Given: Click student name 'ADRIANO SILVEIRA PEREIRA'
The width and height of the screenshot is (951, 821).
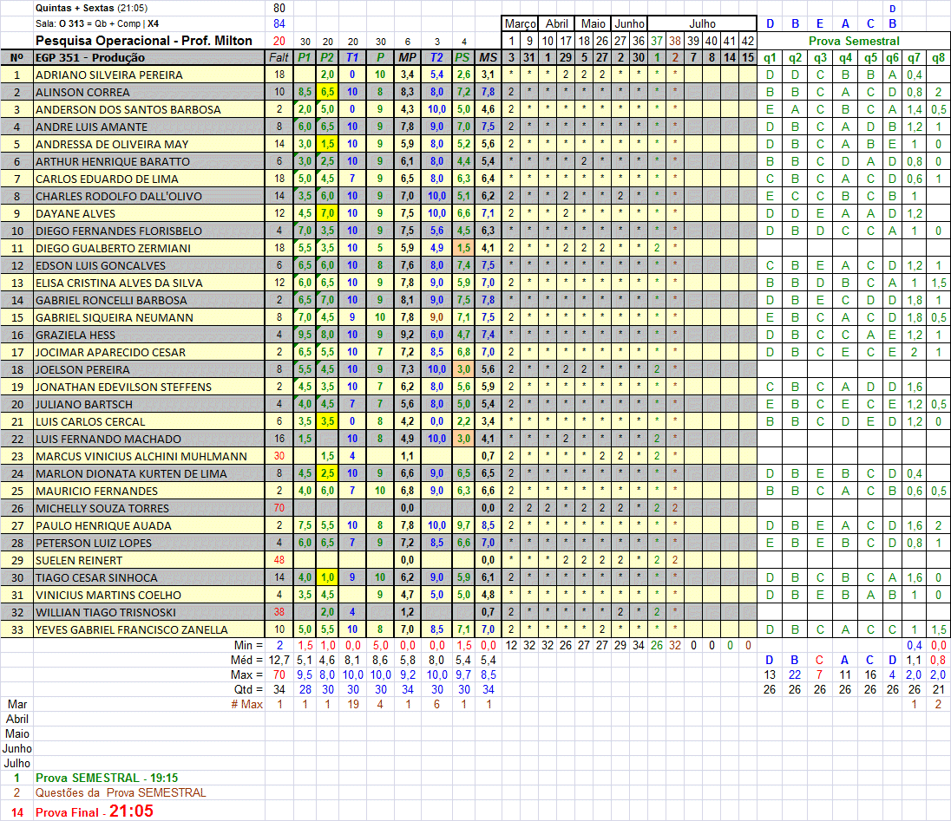Looking at the screenshot, I should [108, 75].
